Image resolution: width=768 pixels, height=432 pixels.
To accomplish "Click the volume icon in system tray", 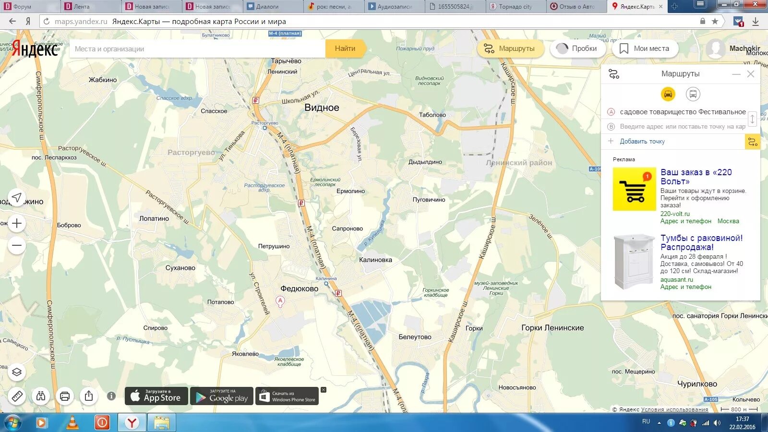I will pyautogui.click(x=717, y=423).
